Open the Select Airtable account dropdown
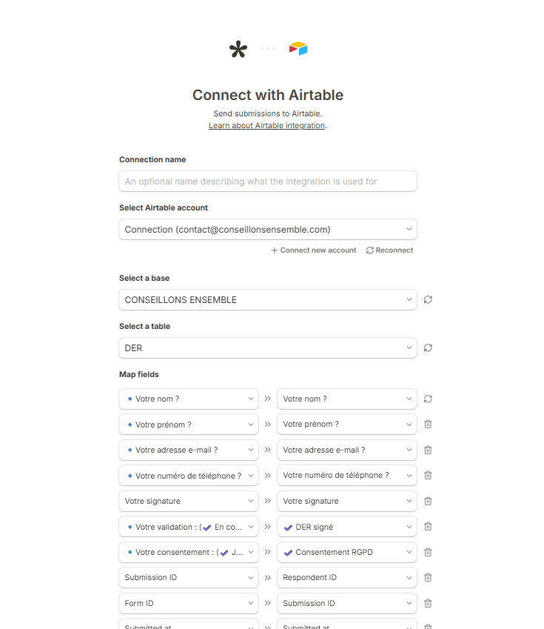The height and width of the screenshot is (629, 544). (x=267, y=230)
